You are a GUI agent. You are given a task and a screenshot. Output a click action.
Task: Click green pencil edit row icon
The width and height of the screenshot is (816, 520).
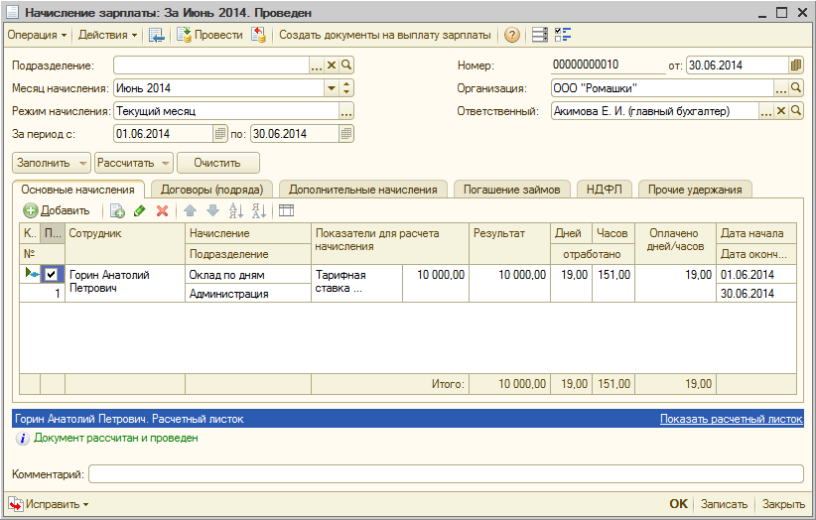coord(139,210)
